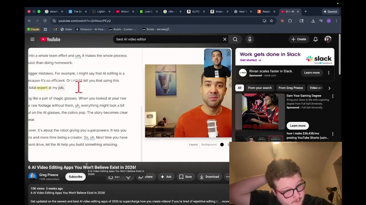This screenshot has height=205, width=366.
Task: Go to the YouTube home logo
Action: pyautogui.click(x=50, y=39)
